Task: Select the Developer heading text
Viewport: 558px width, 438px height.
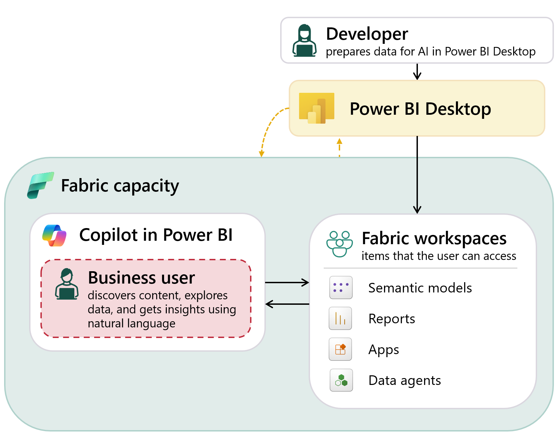Action: (367, 34)
